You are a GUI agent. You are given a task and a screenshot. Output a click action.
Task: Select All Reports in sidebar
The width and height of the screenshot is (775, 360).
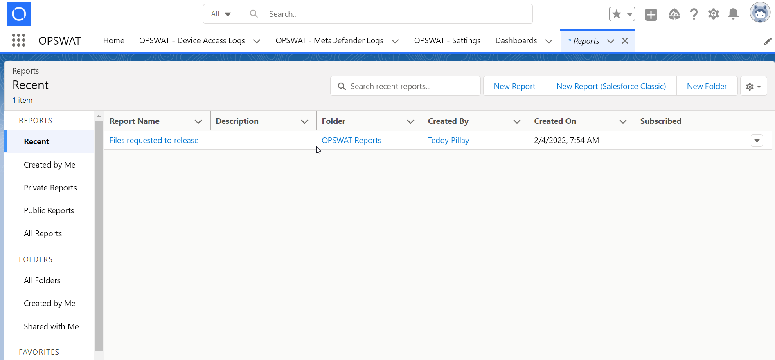click(43, 233)
